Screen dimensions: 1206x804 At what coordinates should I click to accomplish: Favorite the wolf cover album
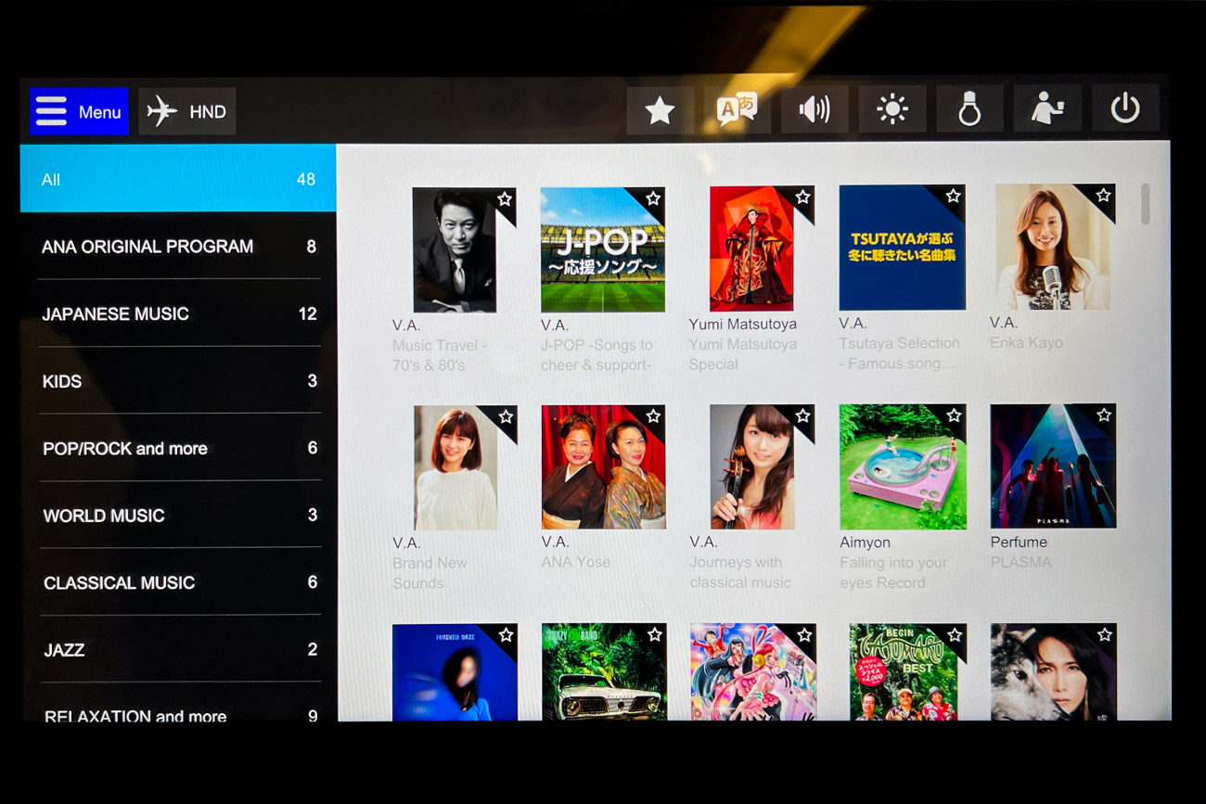[1105, 635]
